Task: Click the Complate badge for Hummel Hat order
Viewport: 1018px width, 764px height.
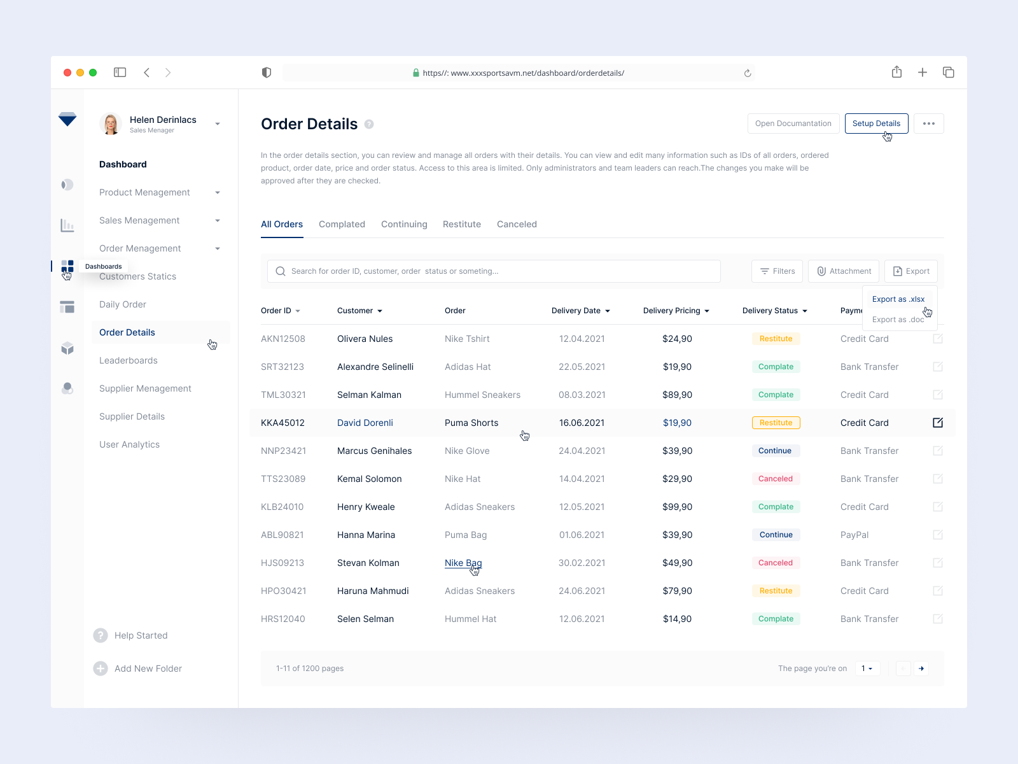Action: tap(776, 618)
